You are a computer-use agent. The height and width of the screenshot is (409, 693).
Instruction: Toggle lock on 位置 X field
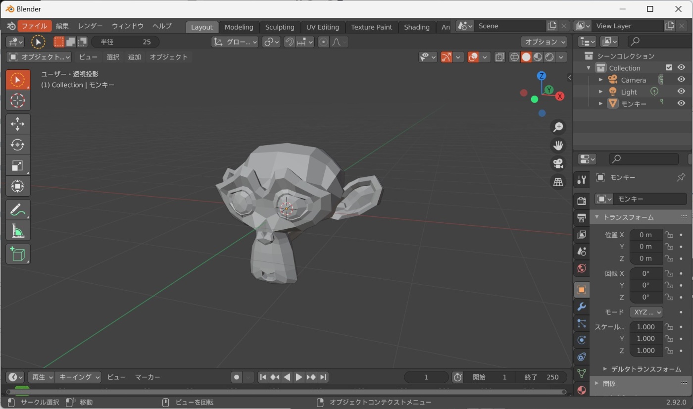click(669, 235)
